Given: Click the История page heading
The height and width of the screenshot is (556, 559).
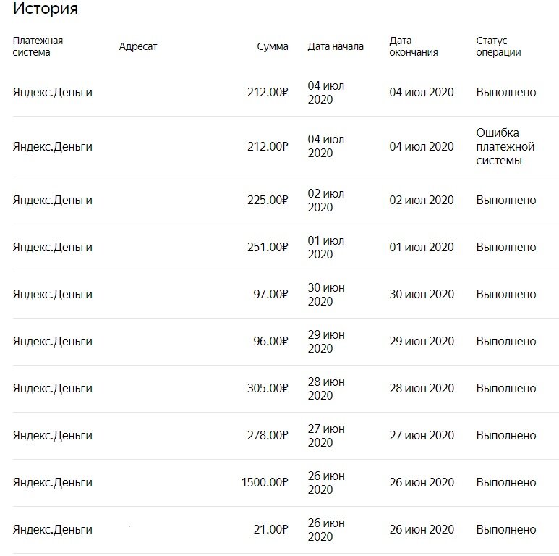Looking at the screenshot, I should (46, 9).
